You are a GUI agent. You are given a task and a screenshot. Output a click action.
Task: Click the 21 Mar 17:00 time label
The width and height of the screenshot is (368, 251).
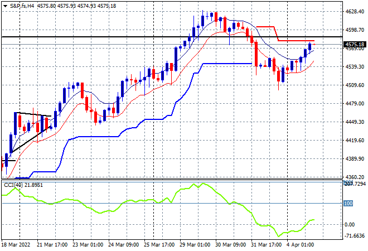tap(52, 245)
